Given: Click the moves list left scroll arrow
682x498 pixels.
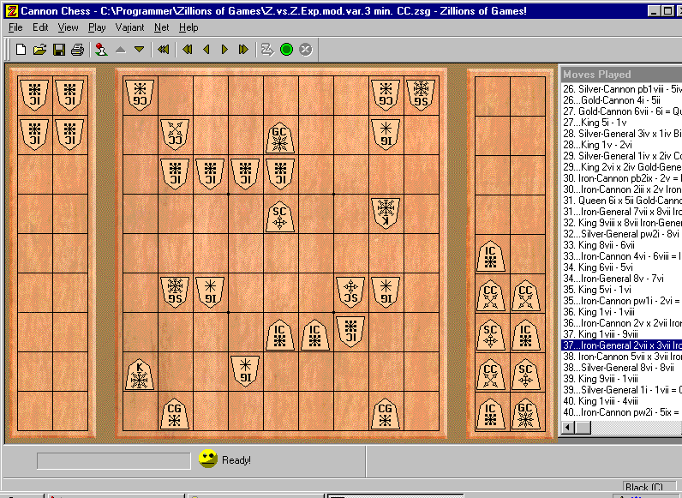Looking at the screenshot, I should tap(567, 428).
